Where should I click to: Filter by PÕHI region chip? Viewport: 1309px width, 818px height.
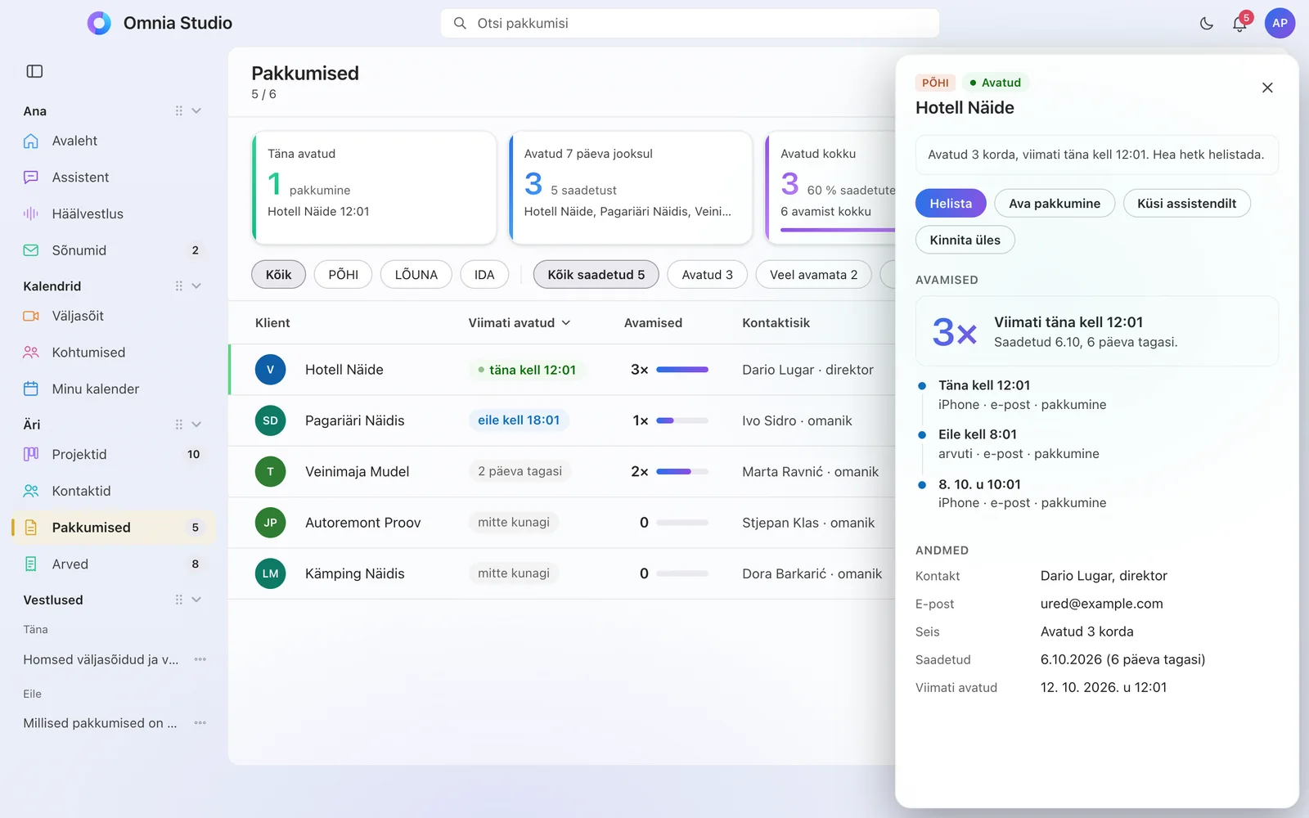click(x=343, y=275)
